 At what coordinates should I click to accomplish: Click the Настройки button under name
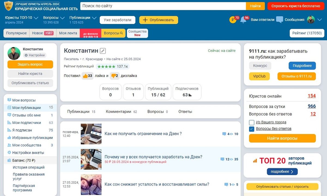point(35,55)
